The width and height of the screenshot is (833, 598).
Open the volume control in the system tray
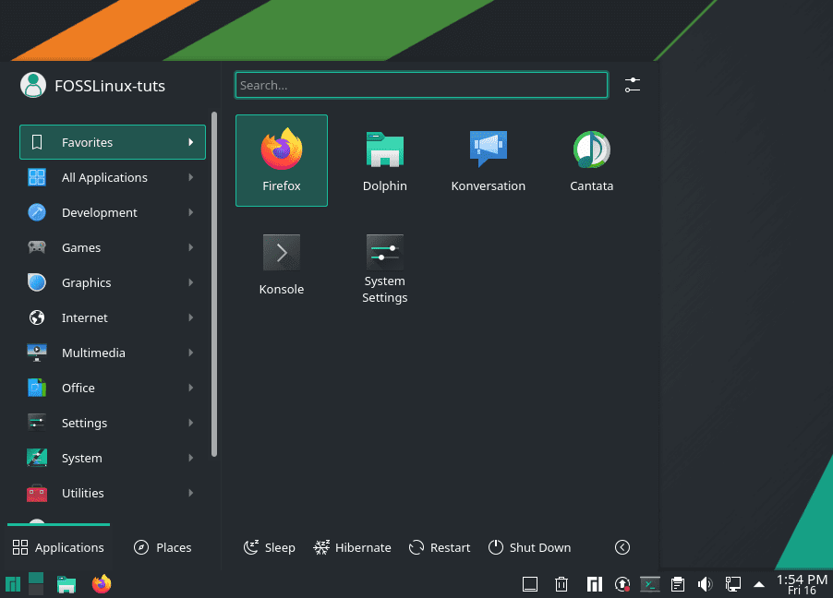705,584
